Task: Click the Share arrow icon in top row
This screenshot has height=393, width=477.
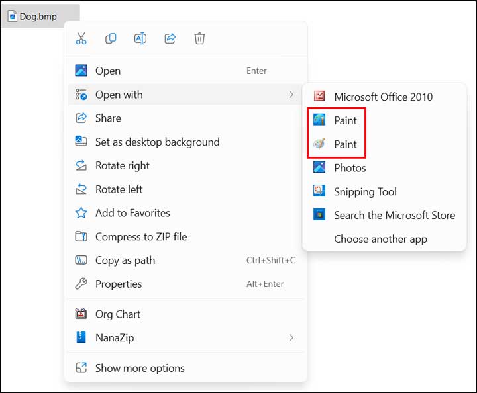Action: click(x=170, y=38)
